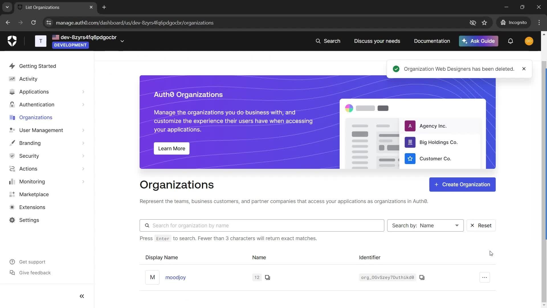The image size is (547, 308).
Task: Click the Actions flow icon
Action: [12, 169]
